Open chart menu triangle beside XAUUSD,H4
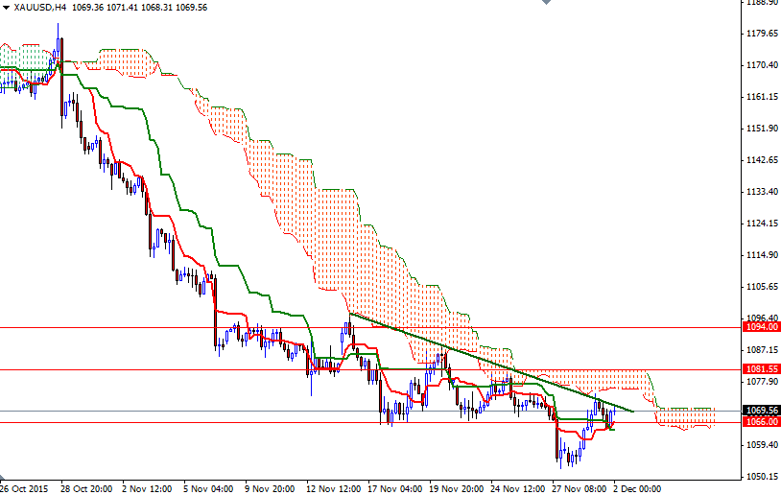781x495 pixels. pyautogui.click(x=6, y=8)
